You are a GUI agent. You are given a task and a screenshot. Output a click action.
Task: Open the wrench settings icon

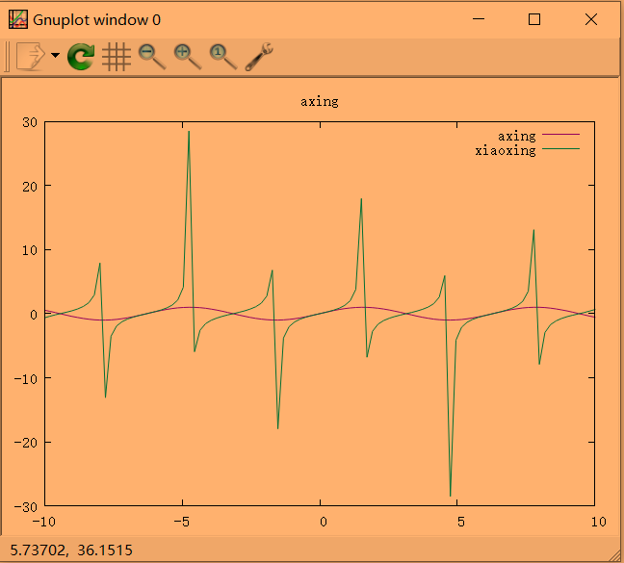(x=259, y=57)
